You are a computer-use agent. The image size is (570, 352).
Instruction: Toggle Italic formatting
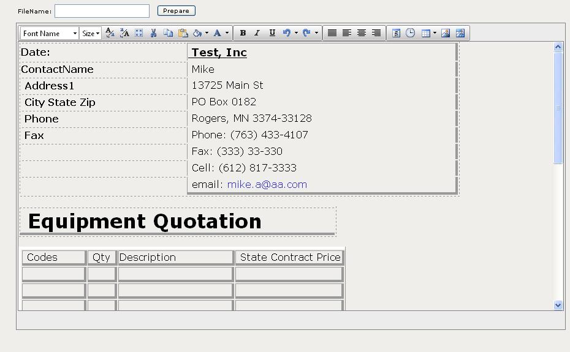pyautogui.click(x=257, y=33)
